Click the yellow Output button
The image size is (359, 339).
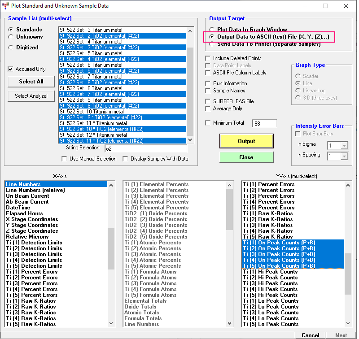(x=246, y=141)
